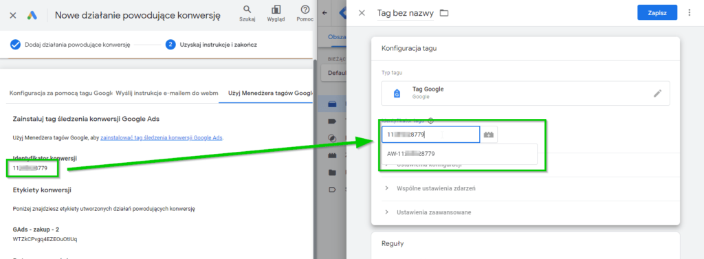Screen dimensions: 704x259
Task: Edit the tag type with pencil icon
Action: pos(657,93)
